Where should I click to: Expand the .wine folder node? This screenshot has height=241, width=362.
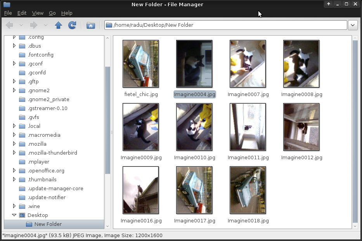(14, 207)
